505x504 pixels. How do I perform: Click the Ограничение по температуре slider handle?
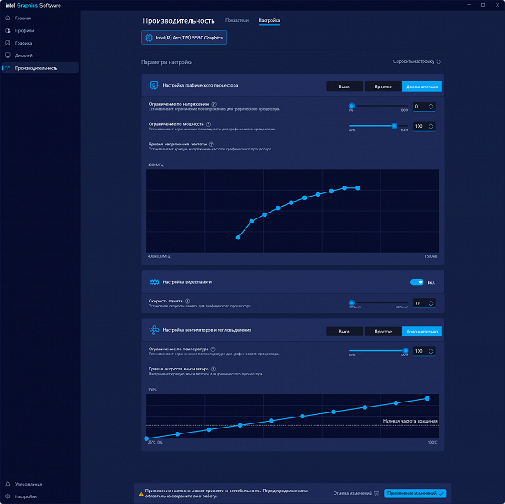[x=406, y=351]
